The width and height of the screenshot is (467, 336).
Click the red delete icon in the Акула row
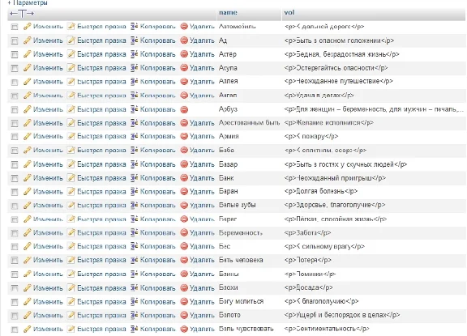tap(184, 68)
